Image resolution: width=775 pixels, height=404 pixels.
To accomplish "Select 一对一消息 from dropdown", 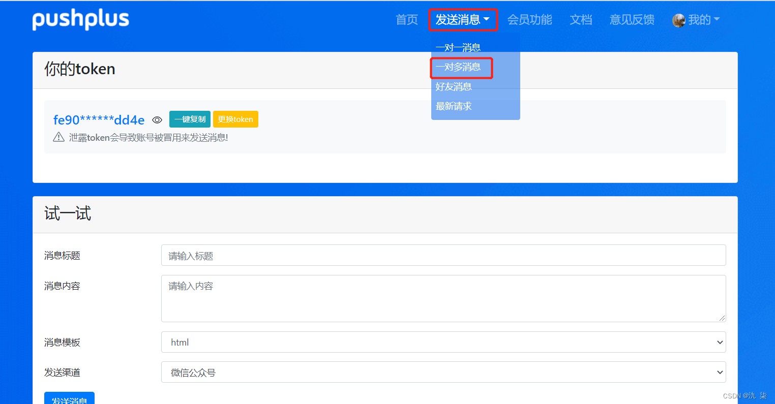I will tap(458, 48).
